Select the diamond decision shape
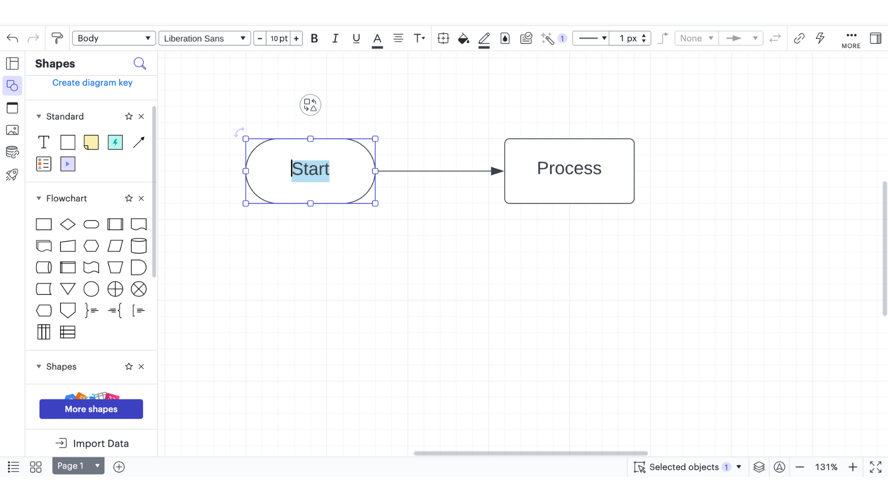 [x=68, y=225]
